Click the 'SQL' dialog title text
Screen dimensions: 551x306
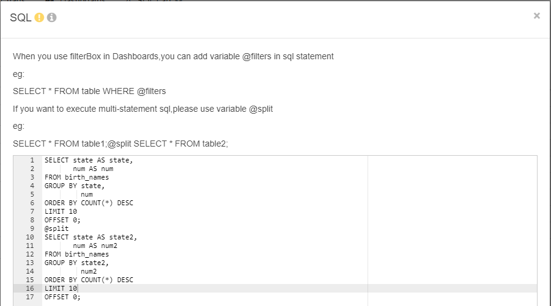coord(21,18)
